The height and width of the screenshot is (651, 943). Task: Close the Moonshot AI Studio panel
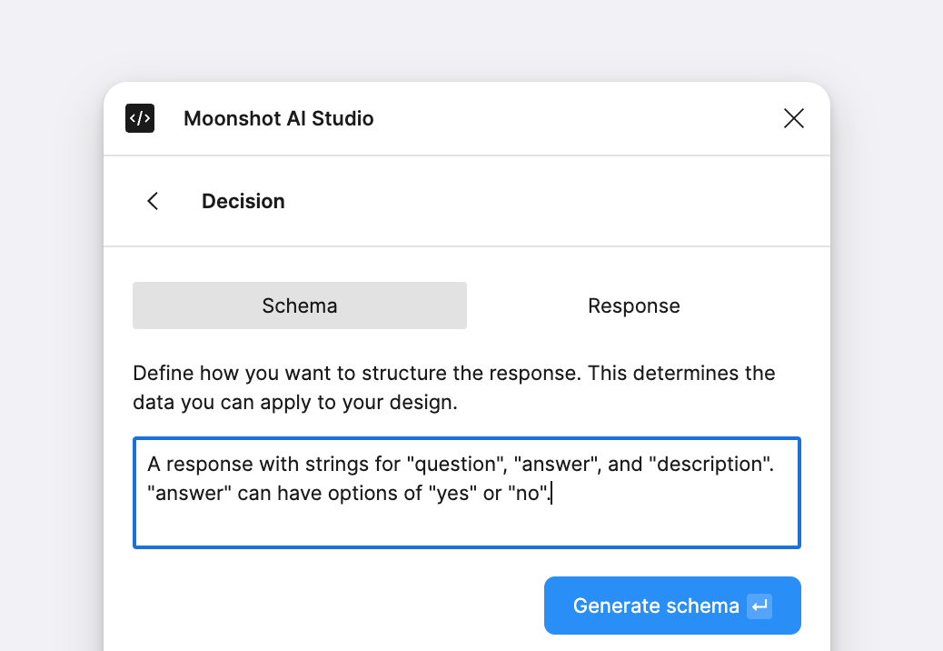(x=794, y=118)
